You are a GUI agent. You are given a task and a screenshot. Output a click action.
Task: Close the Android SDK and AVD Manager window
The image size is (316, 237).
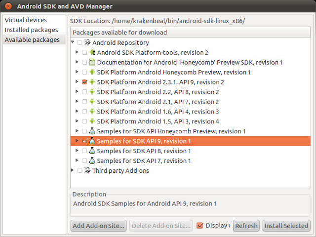[x=8, y=6]
